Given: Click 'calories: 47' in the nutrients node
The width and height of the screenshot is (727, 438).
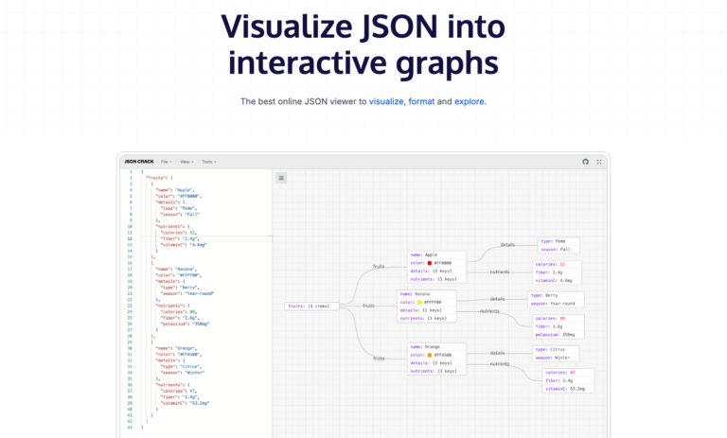Looking at the screenshot, I should tap(560, 373).
